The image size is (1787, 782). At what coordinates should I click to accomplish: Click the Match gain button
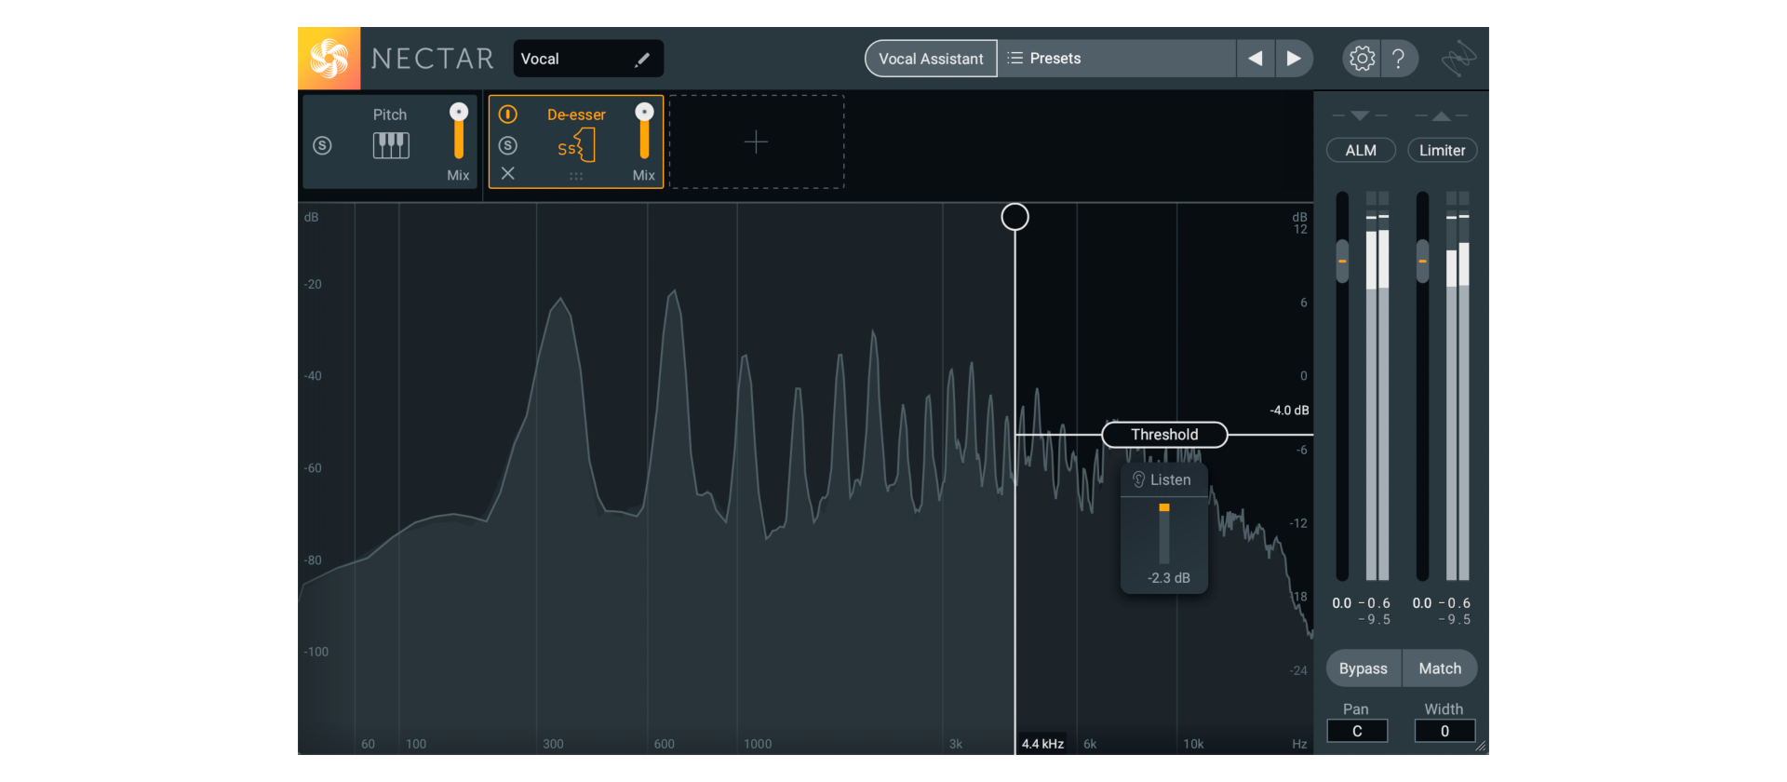1440,668
